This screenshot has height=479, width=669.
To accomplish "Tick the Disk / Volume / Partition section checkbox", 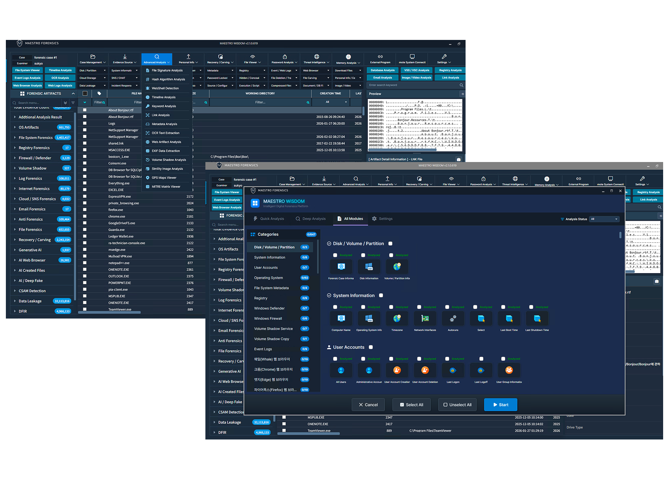I will click(390, 243).
